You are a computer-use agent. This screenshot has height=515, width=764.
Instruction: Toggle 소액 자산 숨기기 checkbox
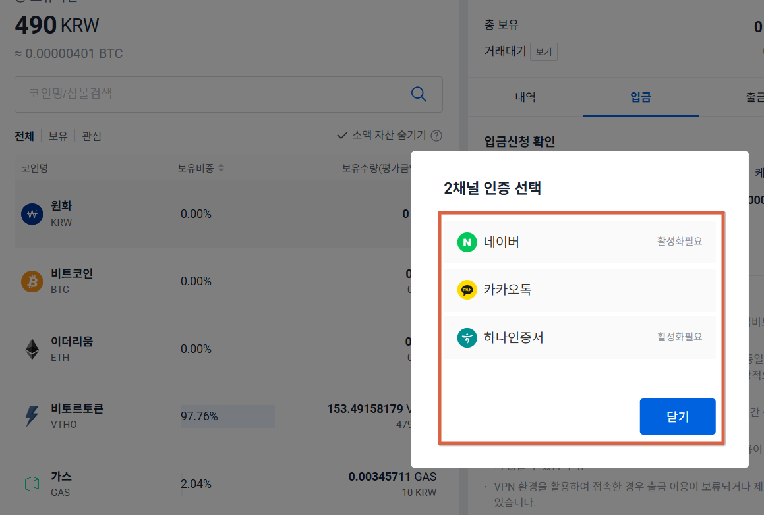pos(342,135)
